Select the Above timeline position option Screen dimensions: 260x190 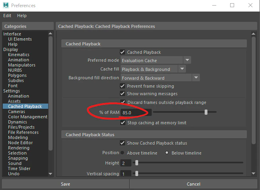coord(122,153)
